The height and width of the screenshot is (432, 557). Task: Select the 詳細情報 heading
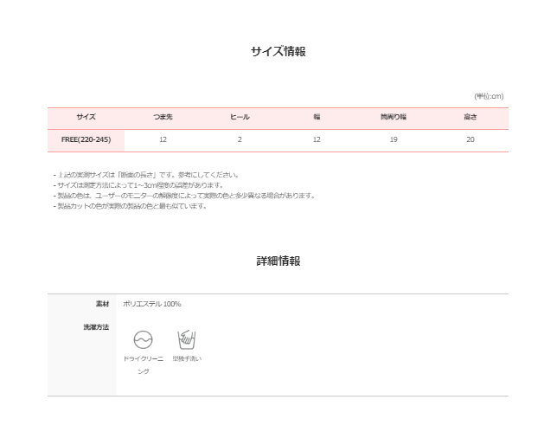click(x=278, y=261)
